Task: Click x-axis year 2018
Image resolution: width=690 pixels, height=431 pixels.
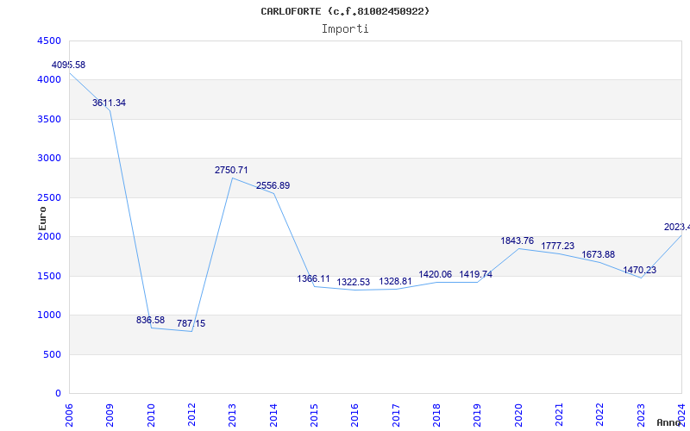Action: point(436,415)
